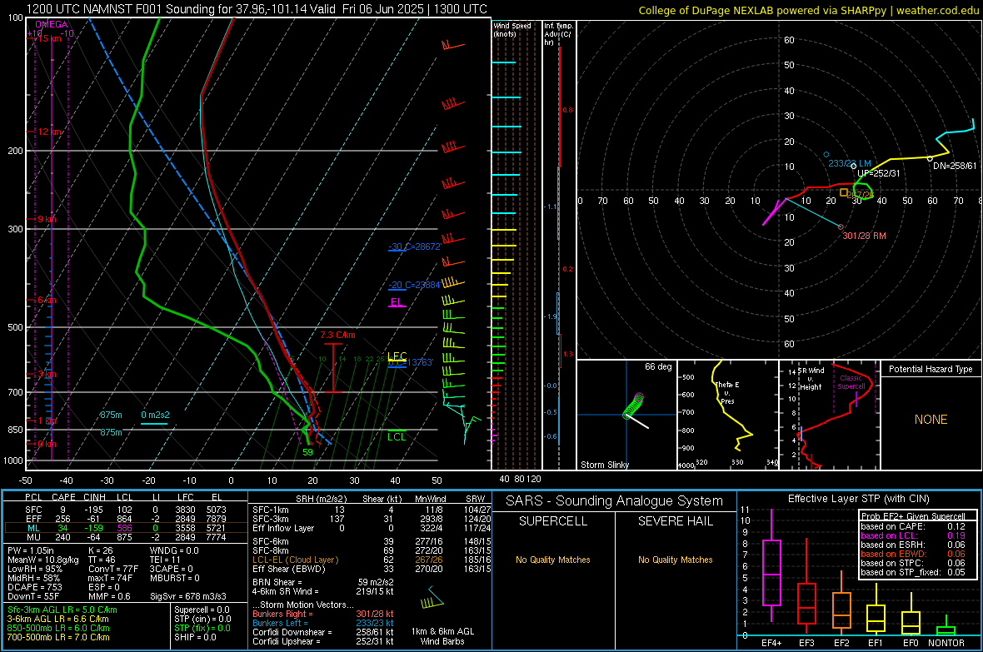Click the 'SARS - Sounding Analogue System' header

614,501
